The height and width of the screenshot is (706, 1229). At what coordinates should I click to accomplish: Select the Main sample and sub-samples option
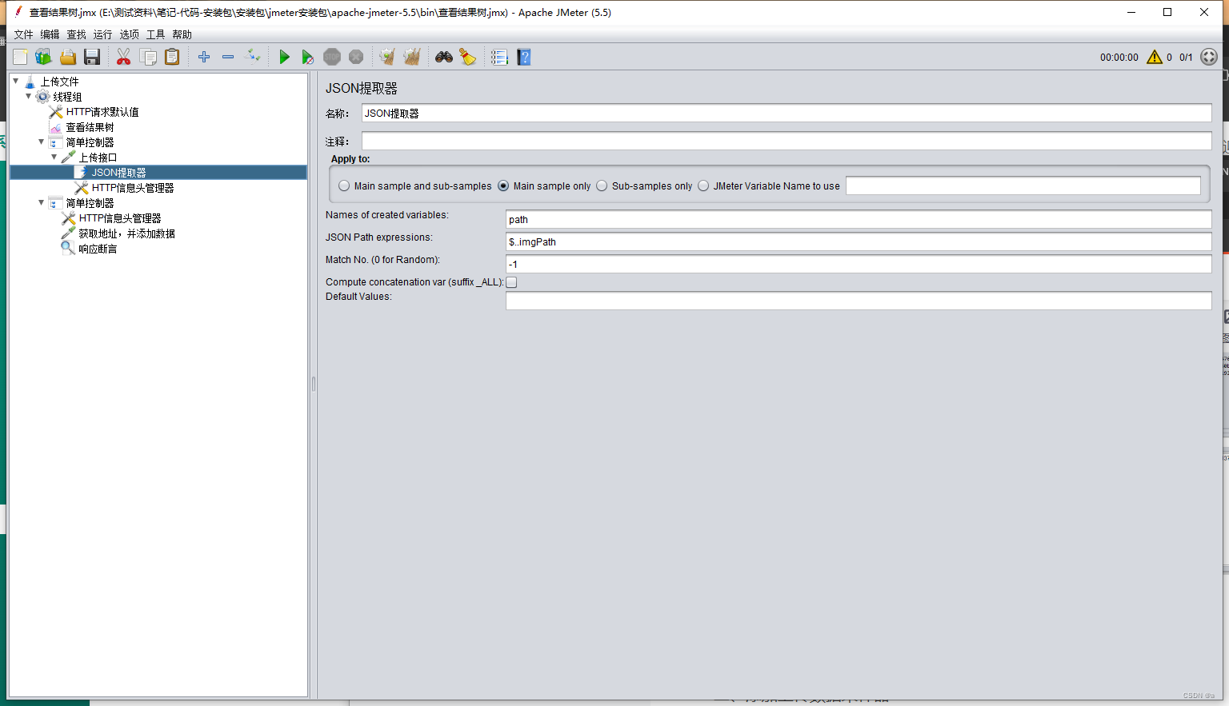tap(344, 185)
